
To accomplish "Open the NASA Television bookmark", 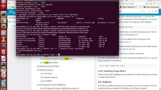I will pos(128,7).
